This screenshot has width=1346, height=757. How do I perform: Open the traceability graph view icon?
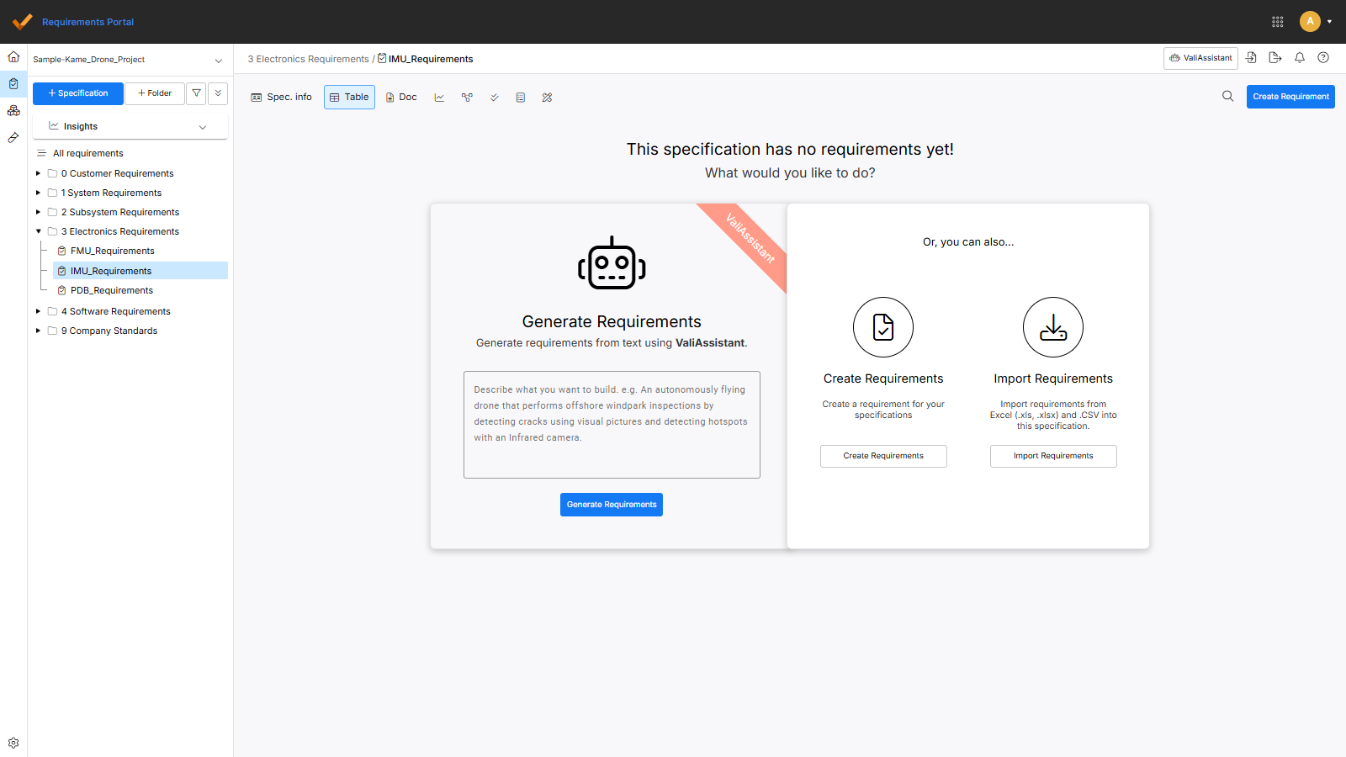pyautogui.click(x=467, y=98)
